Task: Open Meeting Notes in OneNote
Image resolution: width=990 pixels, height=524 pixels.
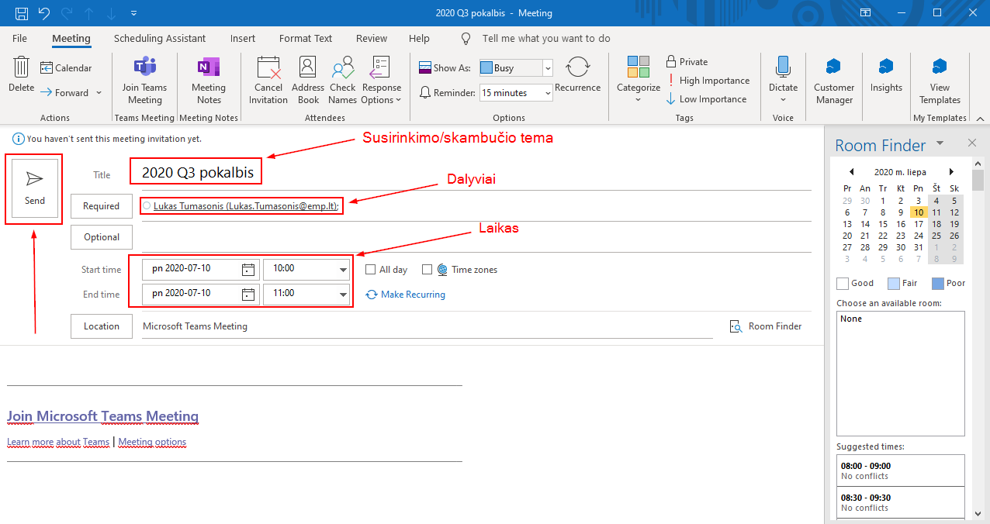Action: tap(208, 68)
